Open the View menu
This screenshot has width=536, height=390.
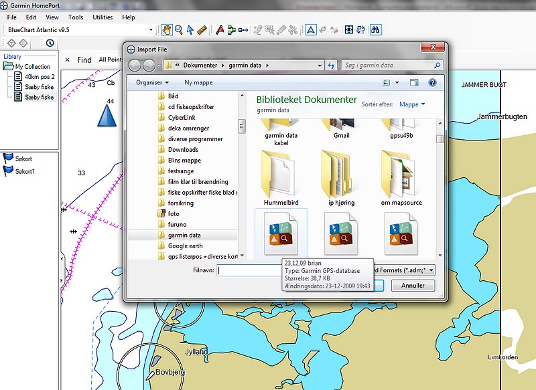pyautogui.click(x=52, y=17)
